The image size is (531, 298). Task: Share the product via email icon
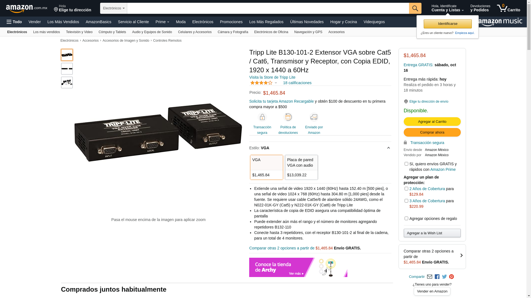point(430,277)
